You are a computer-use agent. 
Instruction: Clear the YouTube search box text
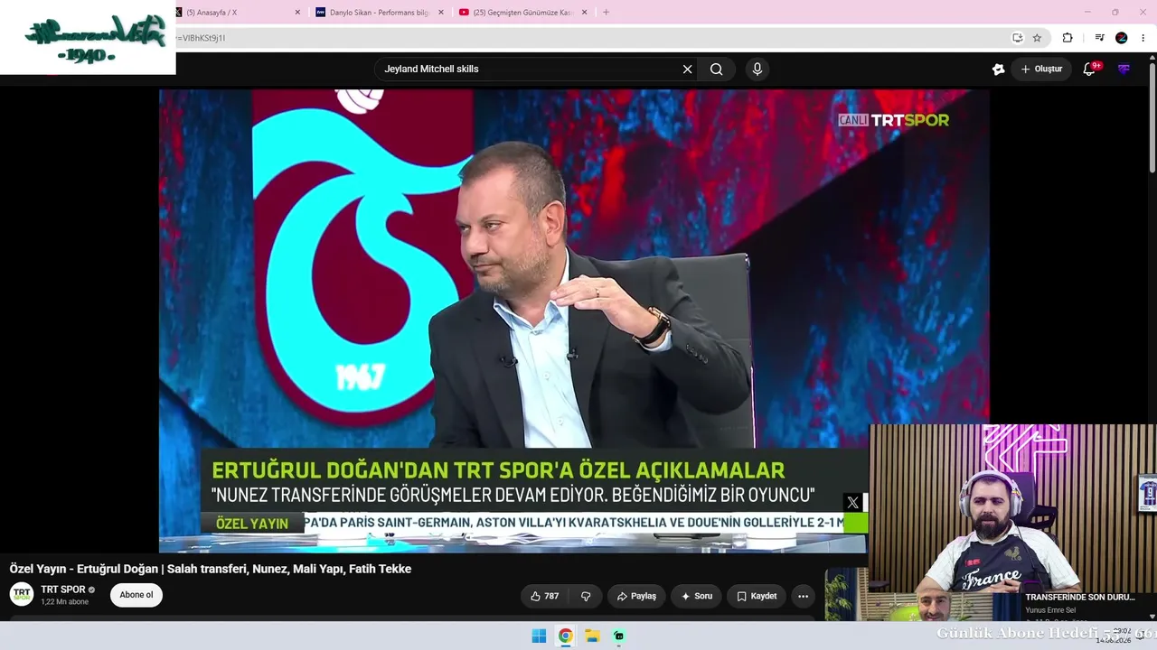687,69
